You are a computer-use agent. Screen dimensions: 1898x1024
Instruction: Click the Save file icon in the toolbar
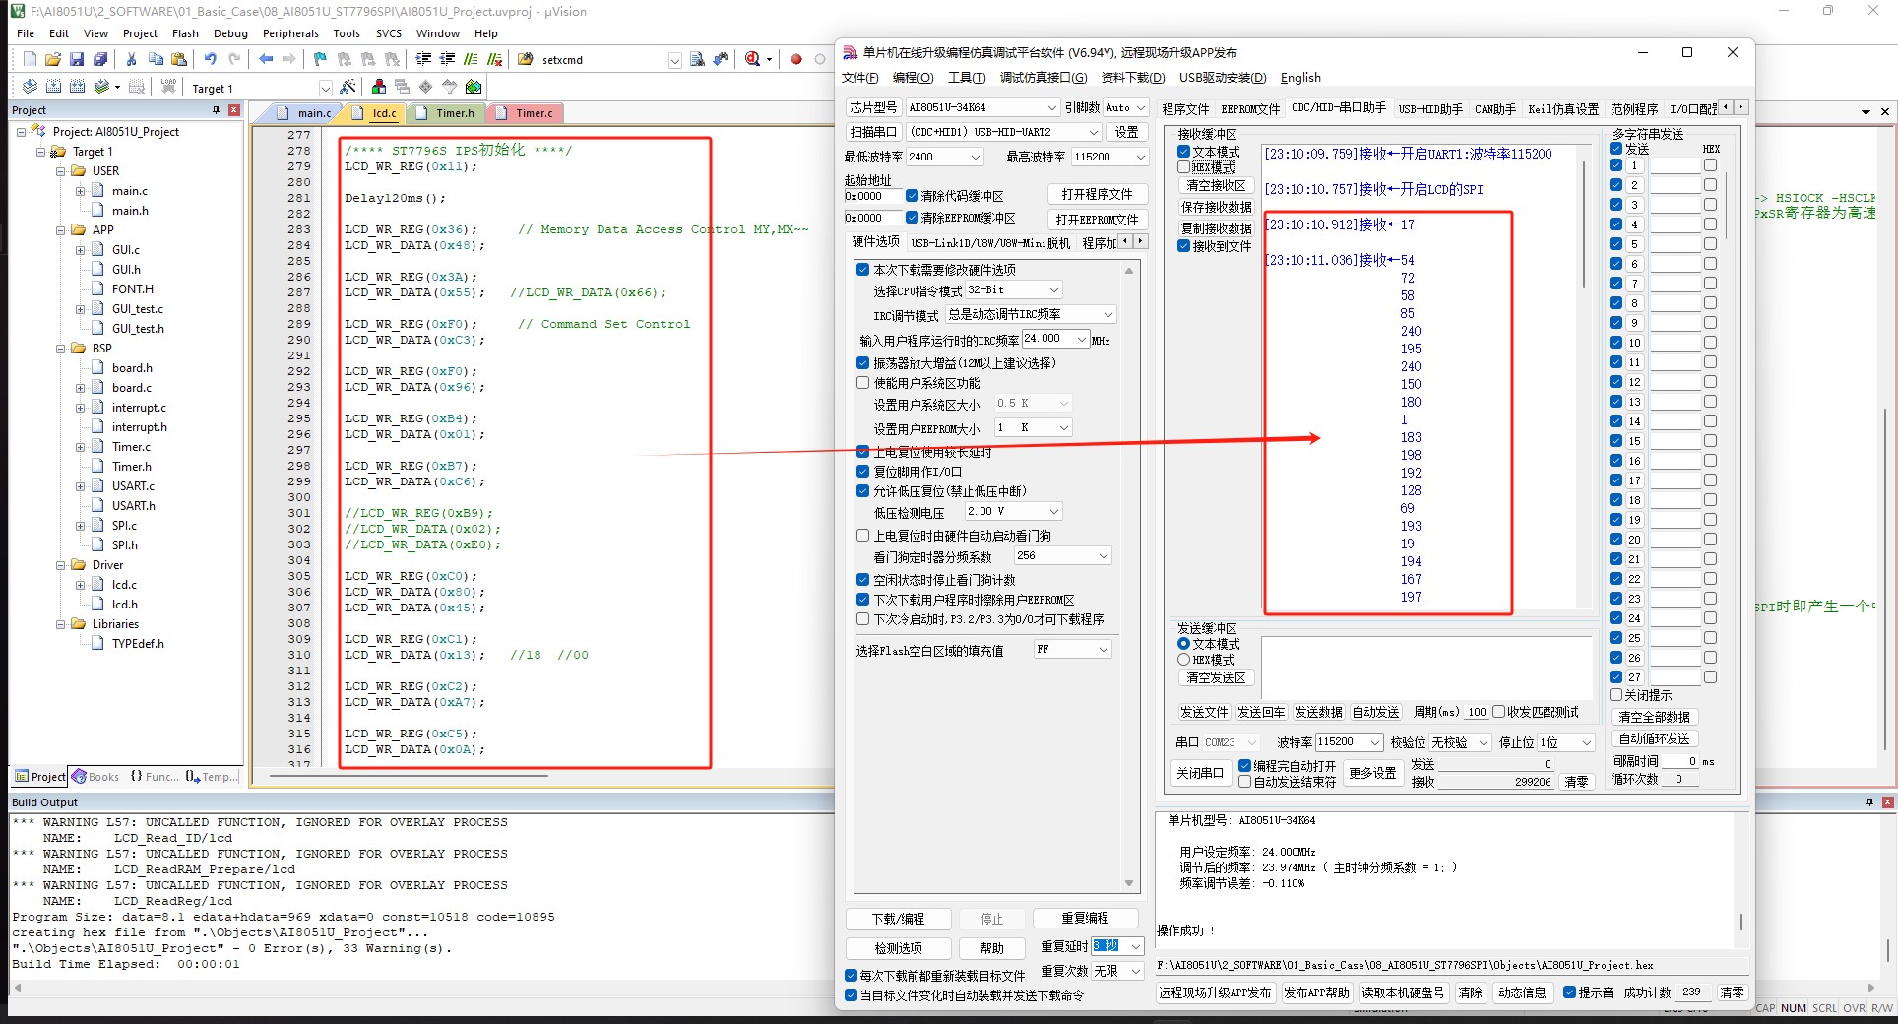click(x=77, y=59)
